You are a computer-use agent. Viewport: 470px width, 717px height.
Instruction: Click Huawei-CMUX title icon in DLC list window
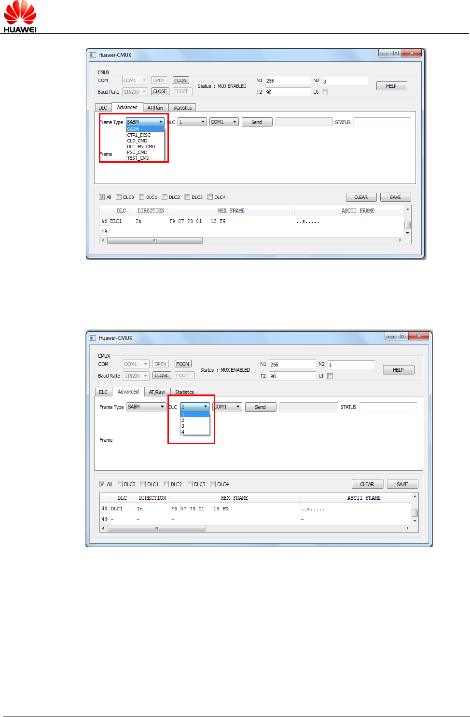click(x=93, y=338)
